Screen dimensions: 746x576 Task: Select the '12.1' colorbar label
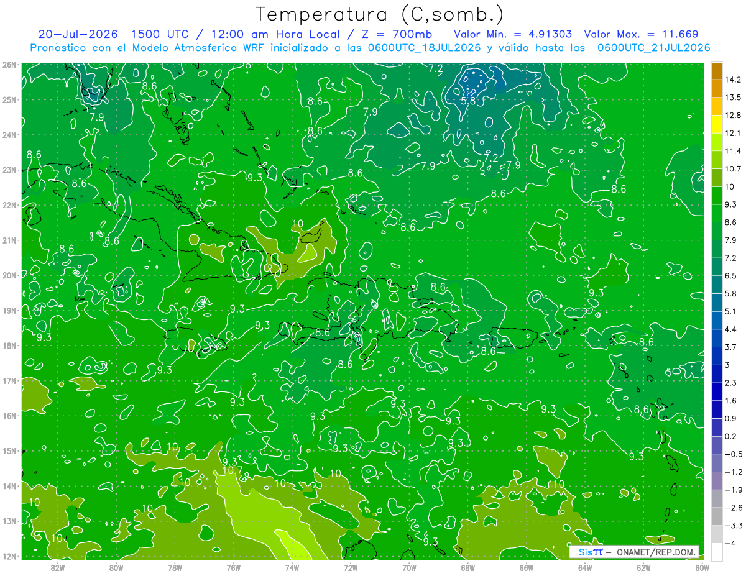pos(732,134)
